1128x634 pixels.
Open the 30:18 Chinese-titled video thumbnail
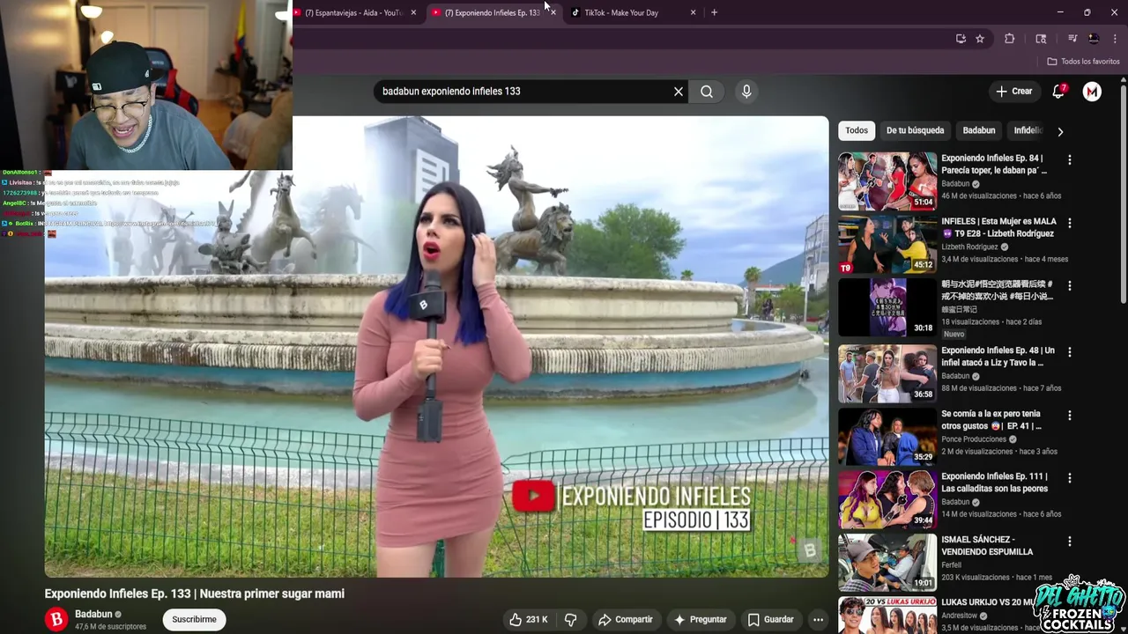pos(887,307)
